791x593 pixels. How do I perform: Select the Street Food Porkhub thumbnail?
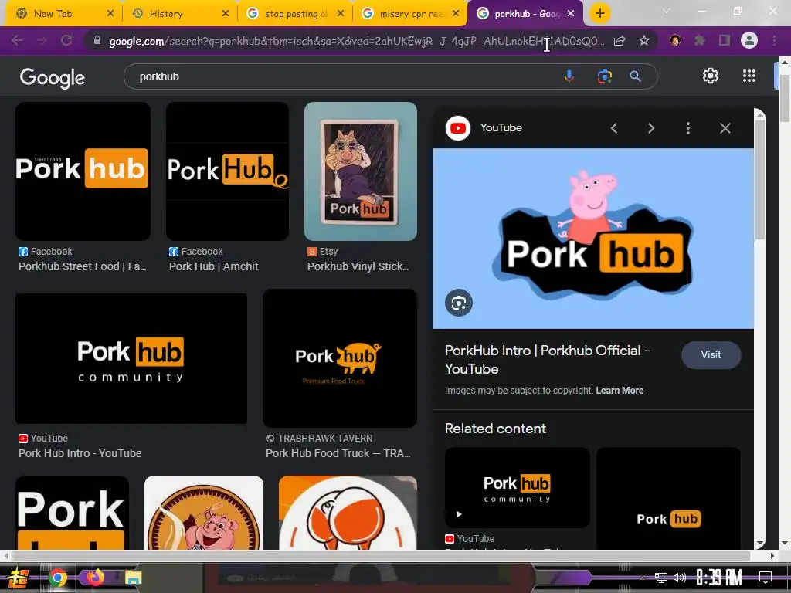click(x=83, y=171)
